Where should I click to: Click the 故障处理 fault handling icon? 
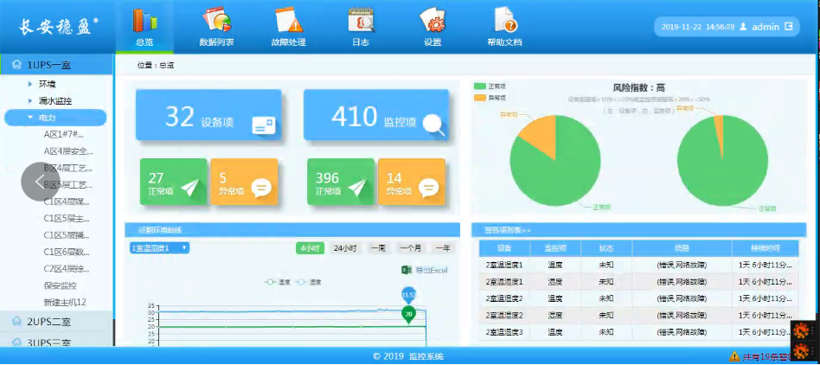tap(288, 20)
